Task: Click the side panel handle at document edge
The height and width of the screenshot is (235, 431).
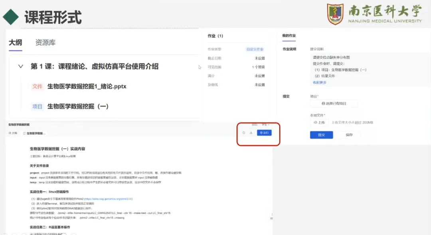Action: pos(272,216)
